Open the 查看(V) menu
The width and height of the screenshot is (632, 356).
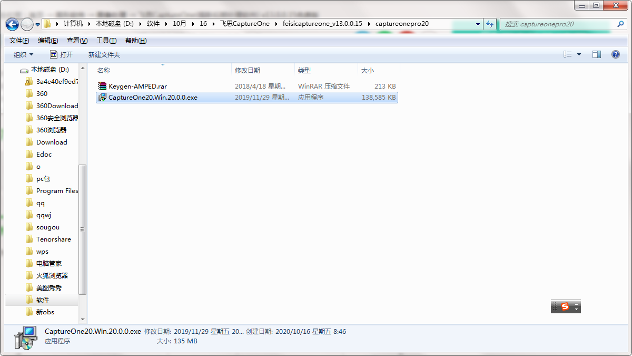point(77,41)
